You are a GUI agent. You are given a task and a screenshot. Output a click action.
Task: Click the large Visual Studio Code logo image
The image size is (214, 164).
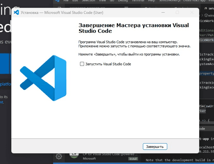[x=43, y=78]
